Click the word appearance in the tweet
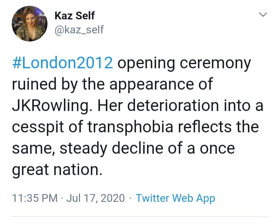The image size is (279, 224). (151, 85)
